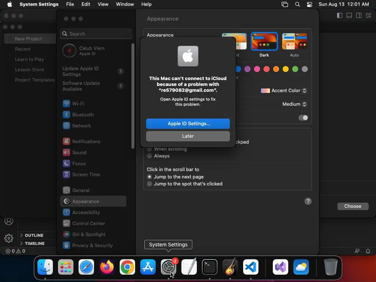Open Privacy & Security settings
This screenshot has height=282, width=376.
(x=94, y=246)
